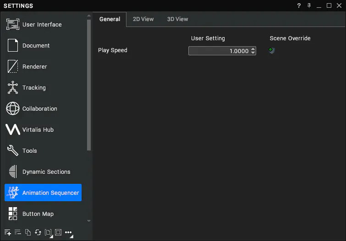Click the User Setting column header
The width and height of the screenshot is (346, 241).
208,38
